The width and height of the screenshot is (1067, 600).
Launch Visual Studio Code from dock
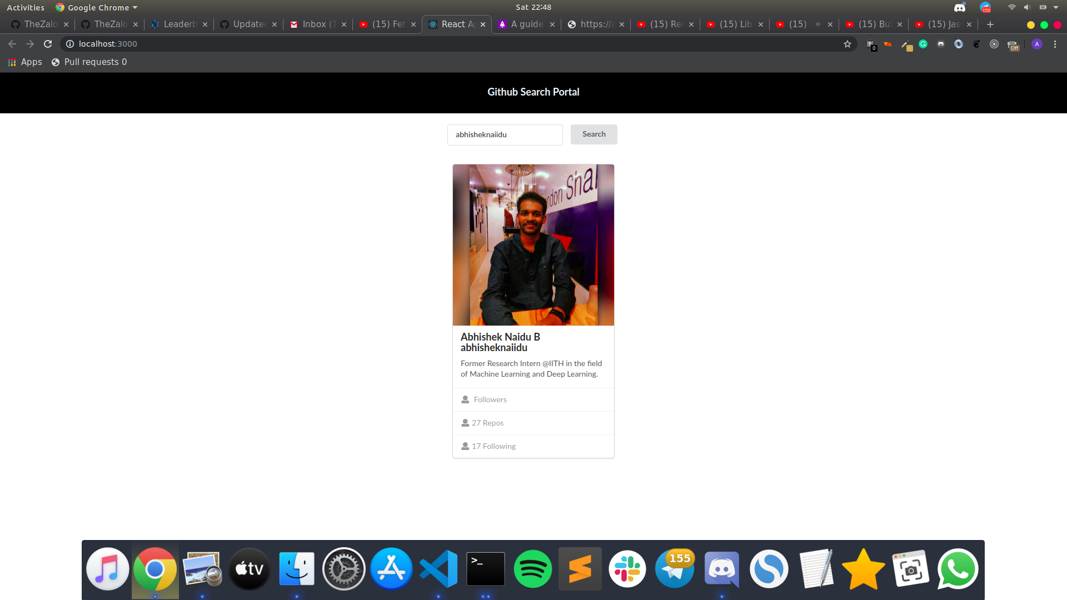[x=438, y=569]
